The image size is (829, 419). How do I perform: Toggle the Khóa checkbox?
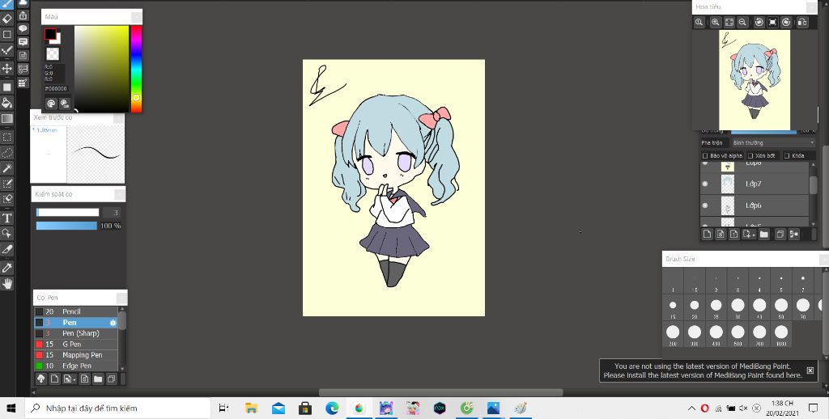coord(787,156)
